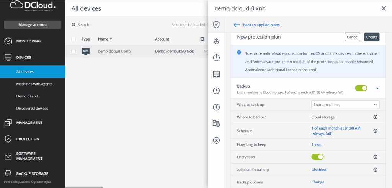The width and height of the screenshot is (392, 188).
Task: Collapse the Backup section chevron
Action: click(x=377, y=88)
